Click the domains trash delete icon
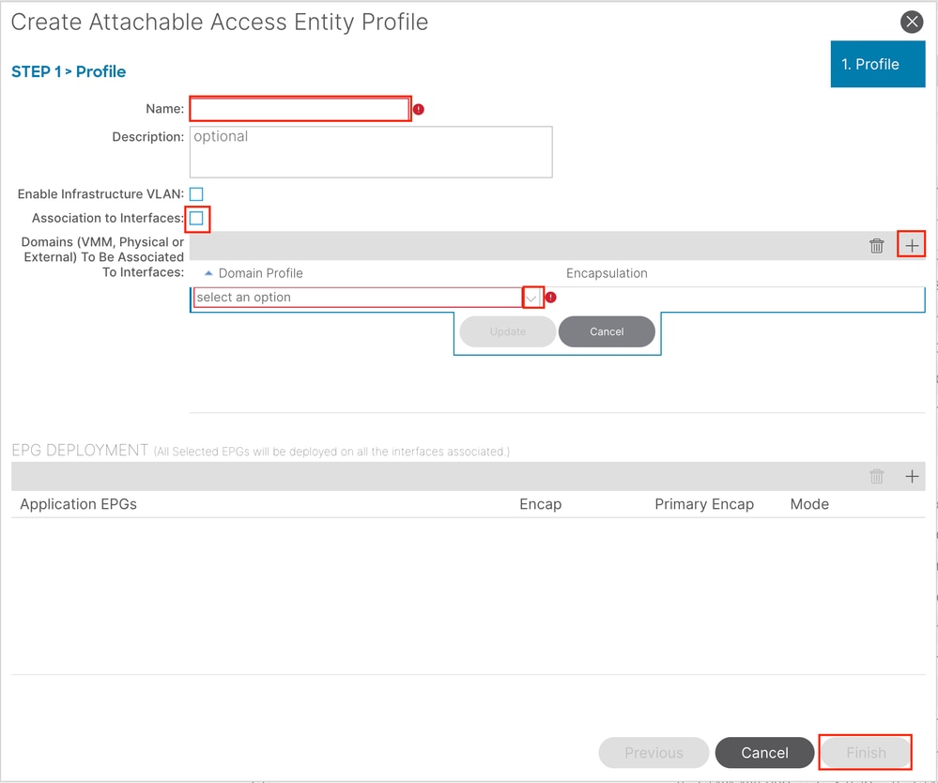938x783 pixels. (877, 246)
